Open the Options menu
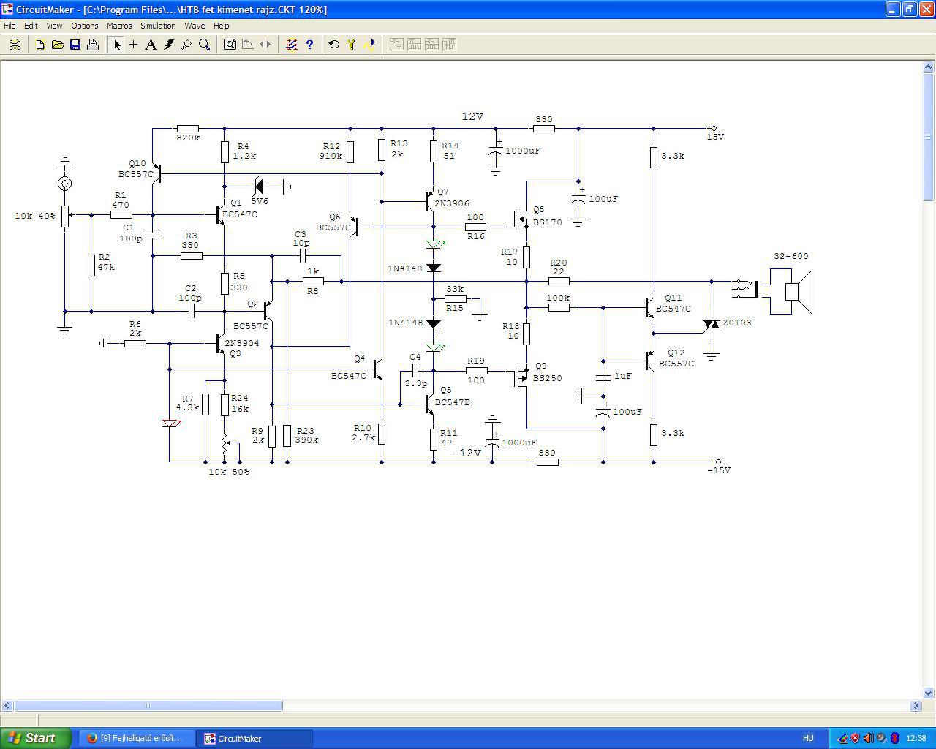The image size is (936, 749). (85, 26)
